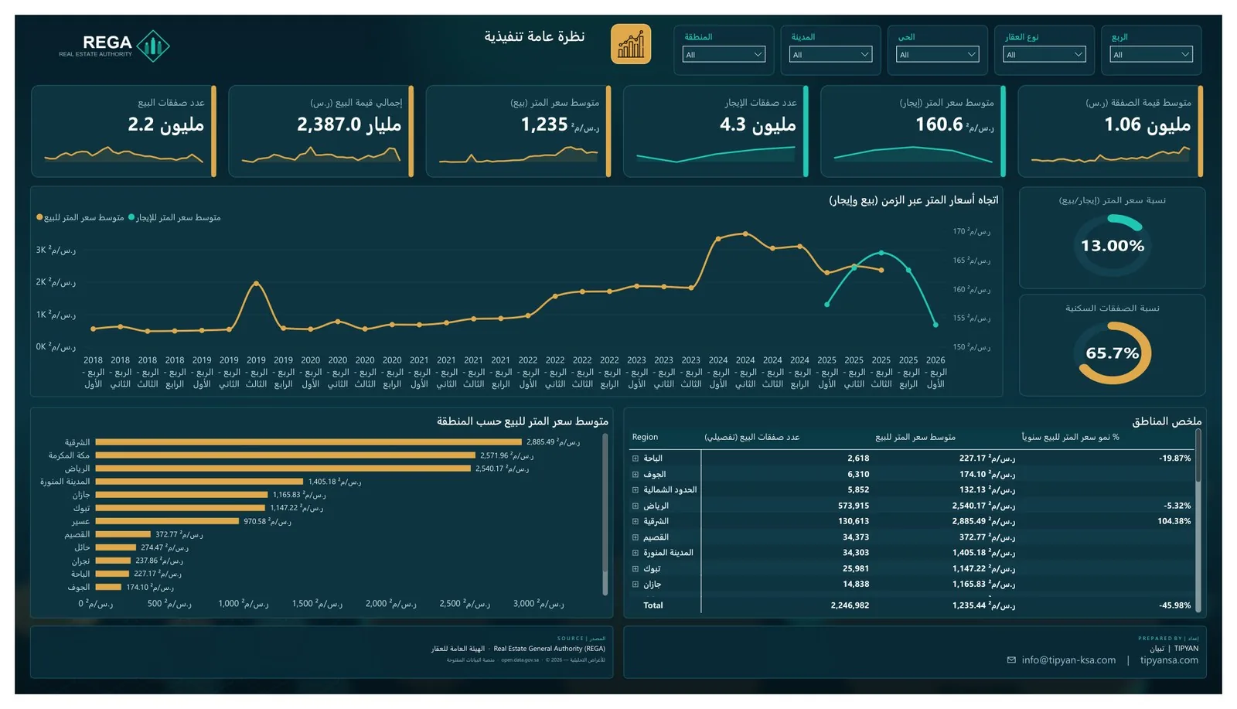Screen dimensions: 1237x709
Task: Click the orange sale price legend dot
Action: 39,217
